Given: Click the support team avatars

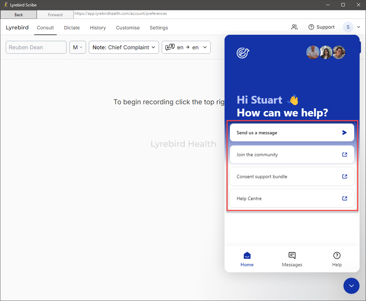Looking at the screenshot, I should pyautogui.click(x=325, y=52).
